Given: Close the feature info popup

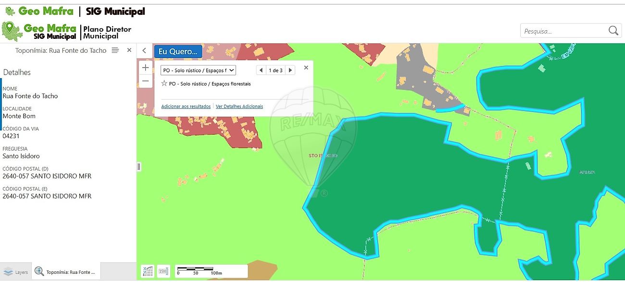Looking at the screenshot, I should [x=306, y=68].
